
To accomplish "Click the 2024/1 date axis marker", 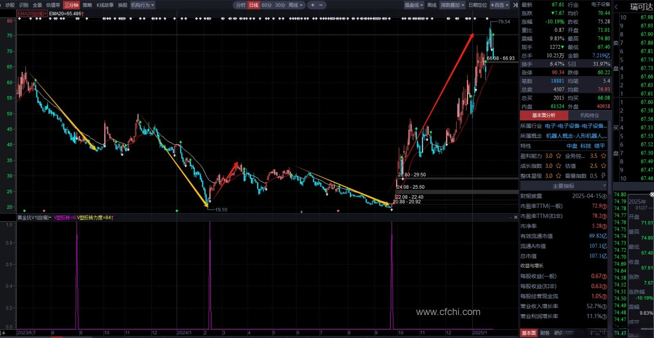I will 184,333.
